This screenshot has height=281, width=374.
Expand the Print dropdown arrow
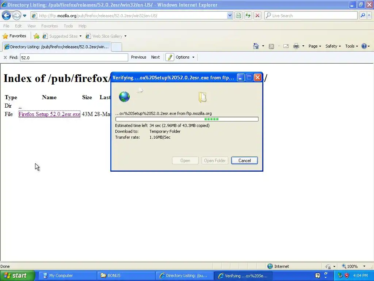(x=303, y=46)
